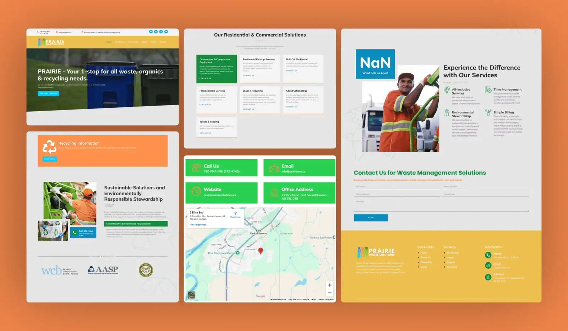Click the REQUEST SERVICES button on the hero
This screenshot has height=331, width=568.
48,93
